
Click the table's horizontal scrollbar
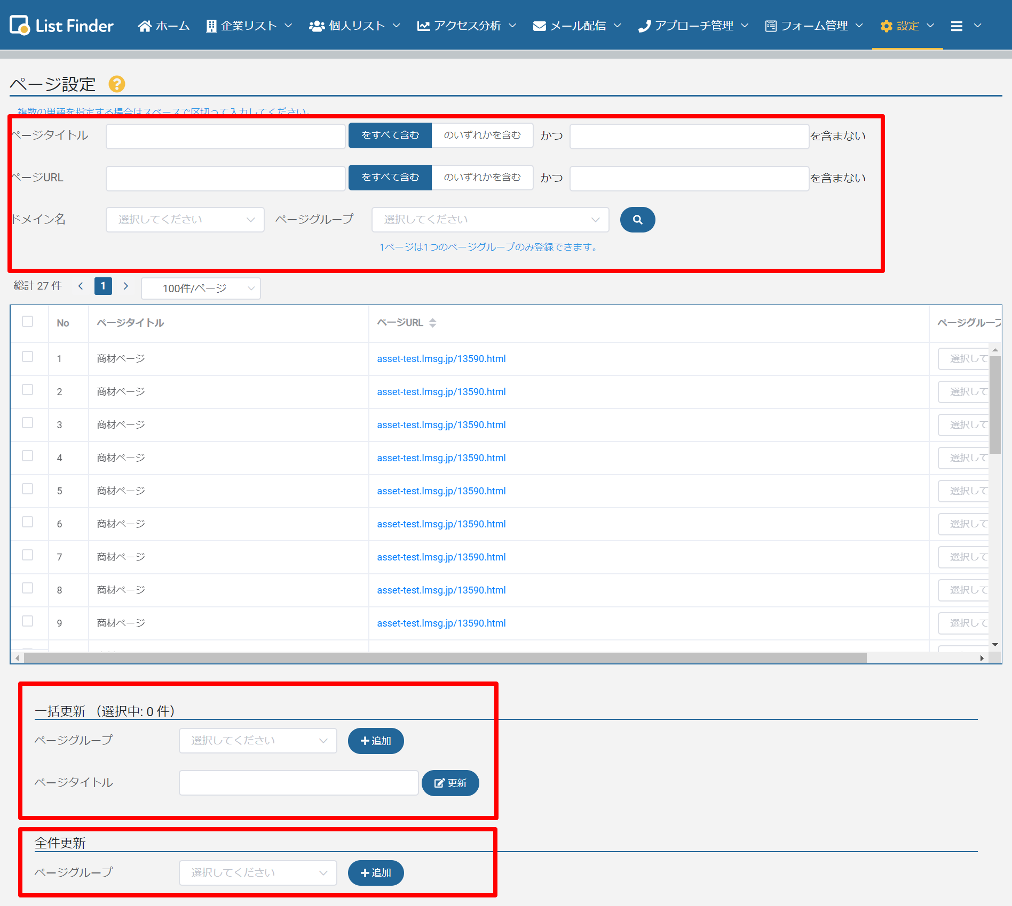(445, 658)
